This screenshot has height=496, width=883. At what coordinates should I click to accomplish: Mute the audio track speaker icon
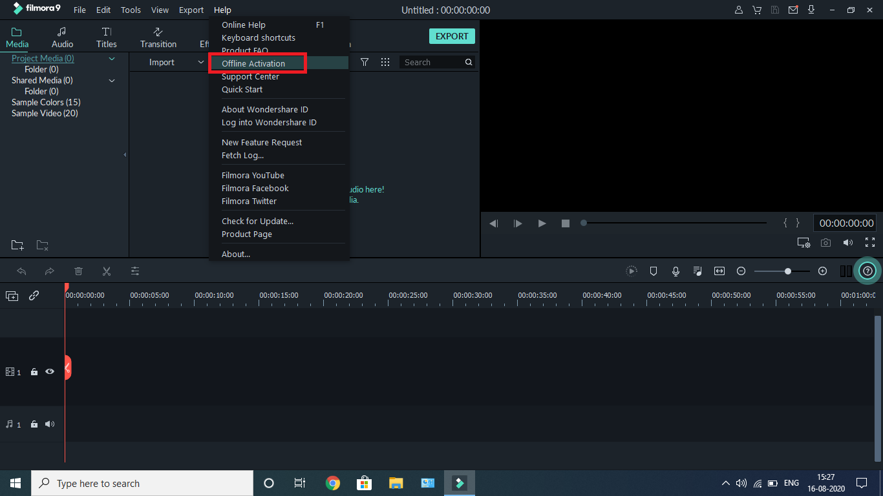tap(49, 424)
